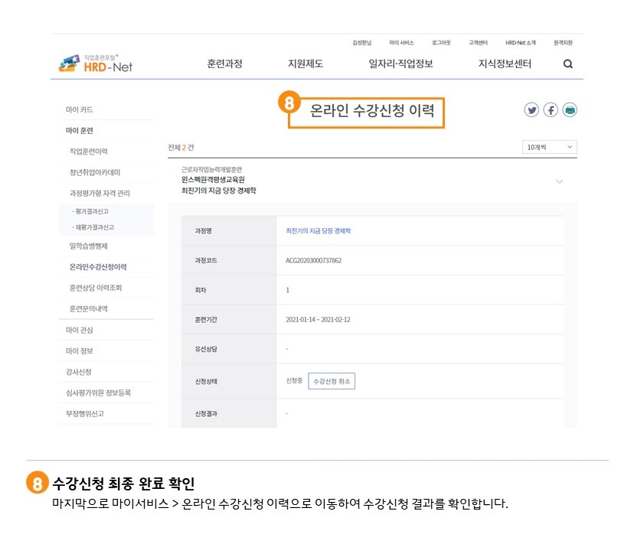Share page via Twitter icon

coord(531,110)
